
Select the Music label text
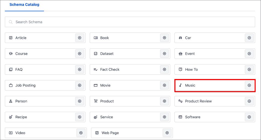point(190,85)
